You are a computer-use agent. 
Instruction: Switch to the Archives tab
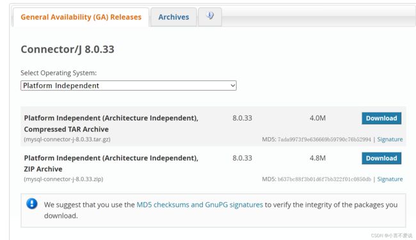coord(173,17)
